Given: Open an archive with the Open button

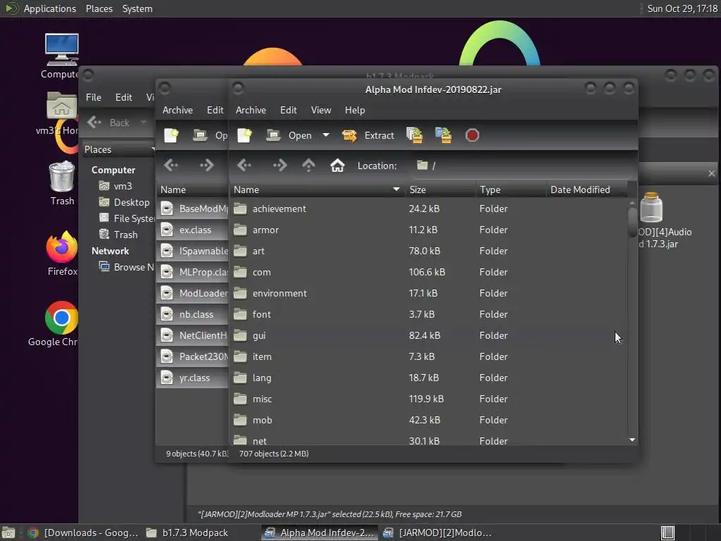Looking at the screenshot, I should point(289,135).
